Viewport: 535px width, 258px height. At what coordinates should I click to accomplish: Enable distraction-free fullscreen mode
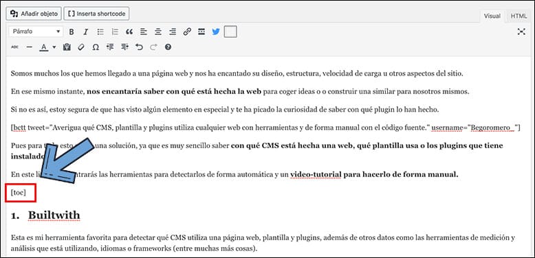[521, 32]
